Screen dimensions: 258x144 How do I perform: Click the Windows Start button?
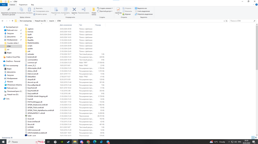pos(3,142)
